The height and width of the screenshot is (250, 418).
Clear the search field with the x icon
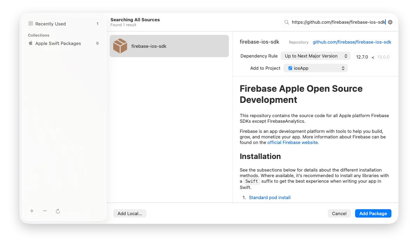(390, 22)
